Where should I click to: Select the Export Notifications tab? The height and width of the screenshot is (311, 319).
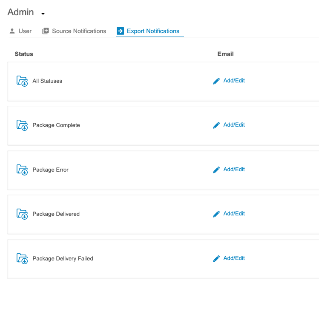click(x=148, y=31)
